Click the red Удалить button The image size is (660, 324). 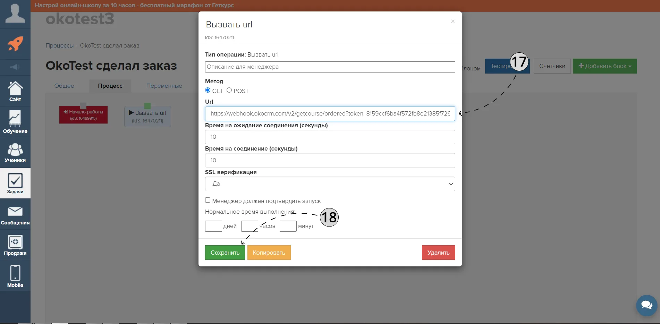(x=438, y=253)
